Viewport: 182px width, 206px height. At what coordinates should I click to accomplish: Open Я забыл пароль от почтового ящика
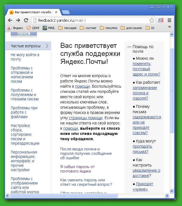(x=77, y=169)
